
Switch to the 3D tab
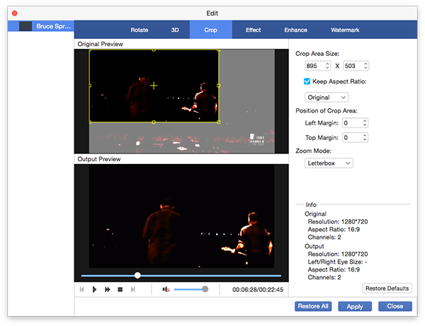[175, 30]
